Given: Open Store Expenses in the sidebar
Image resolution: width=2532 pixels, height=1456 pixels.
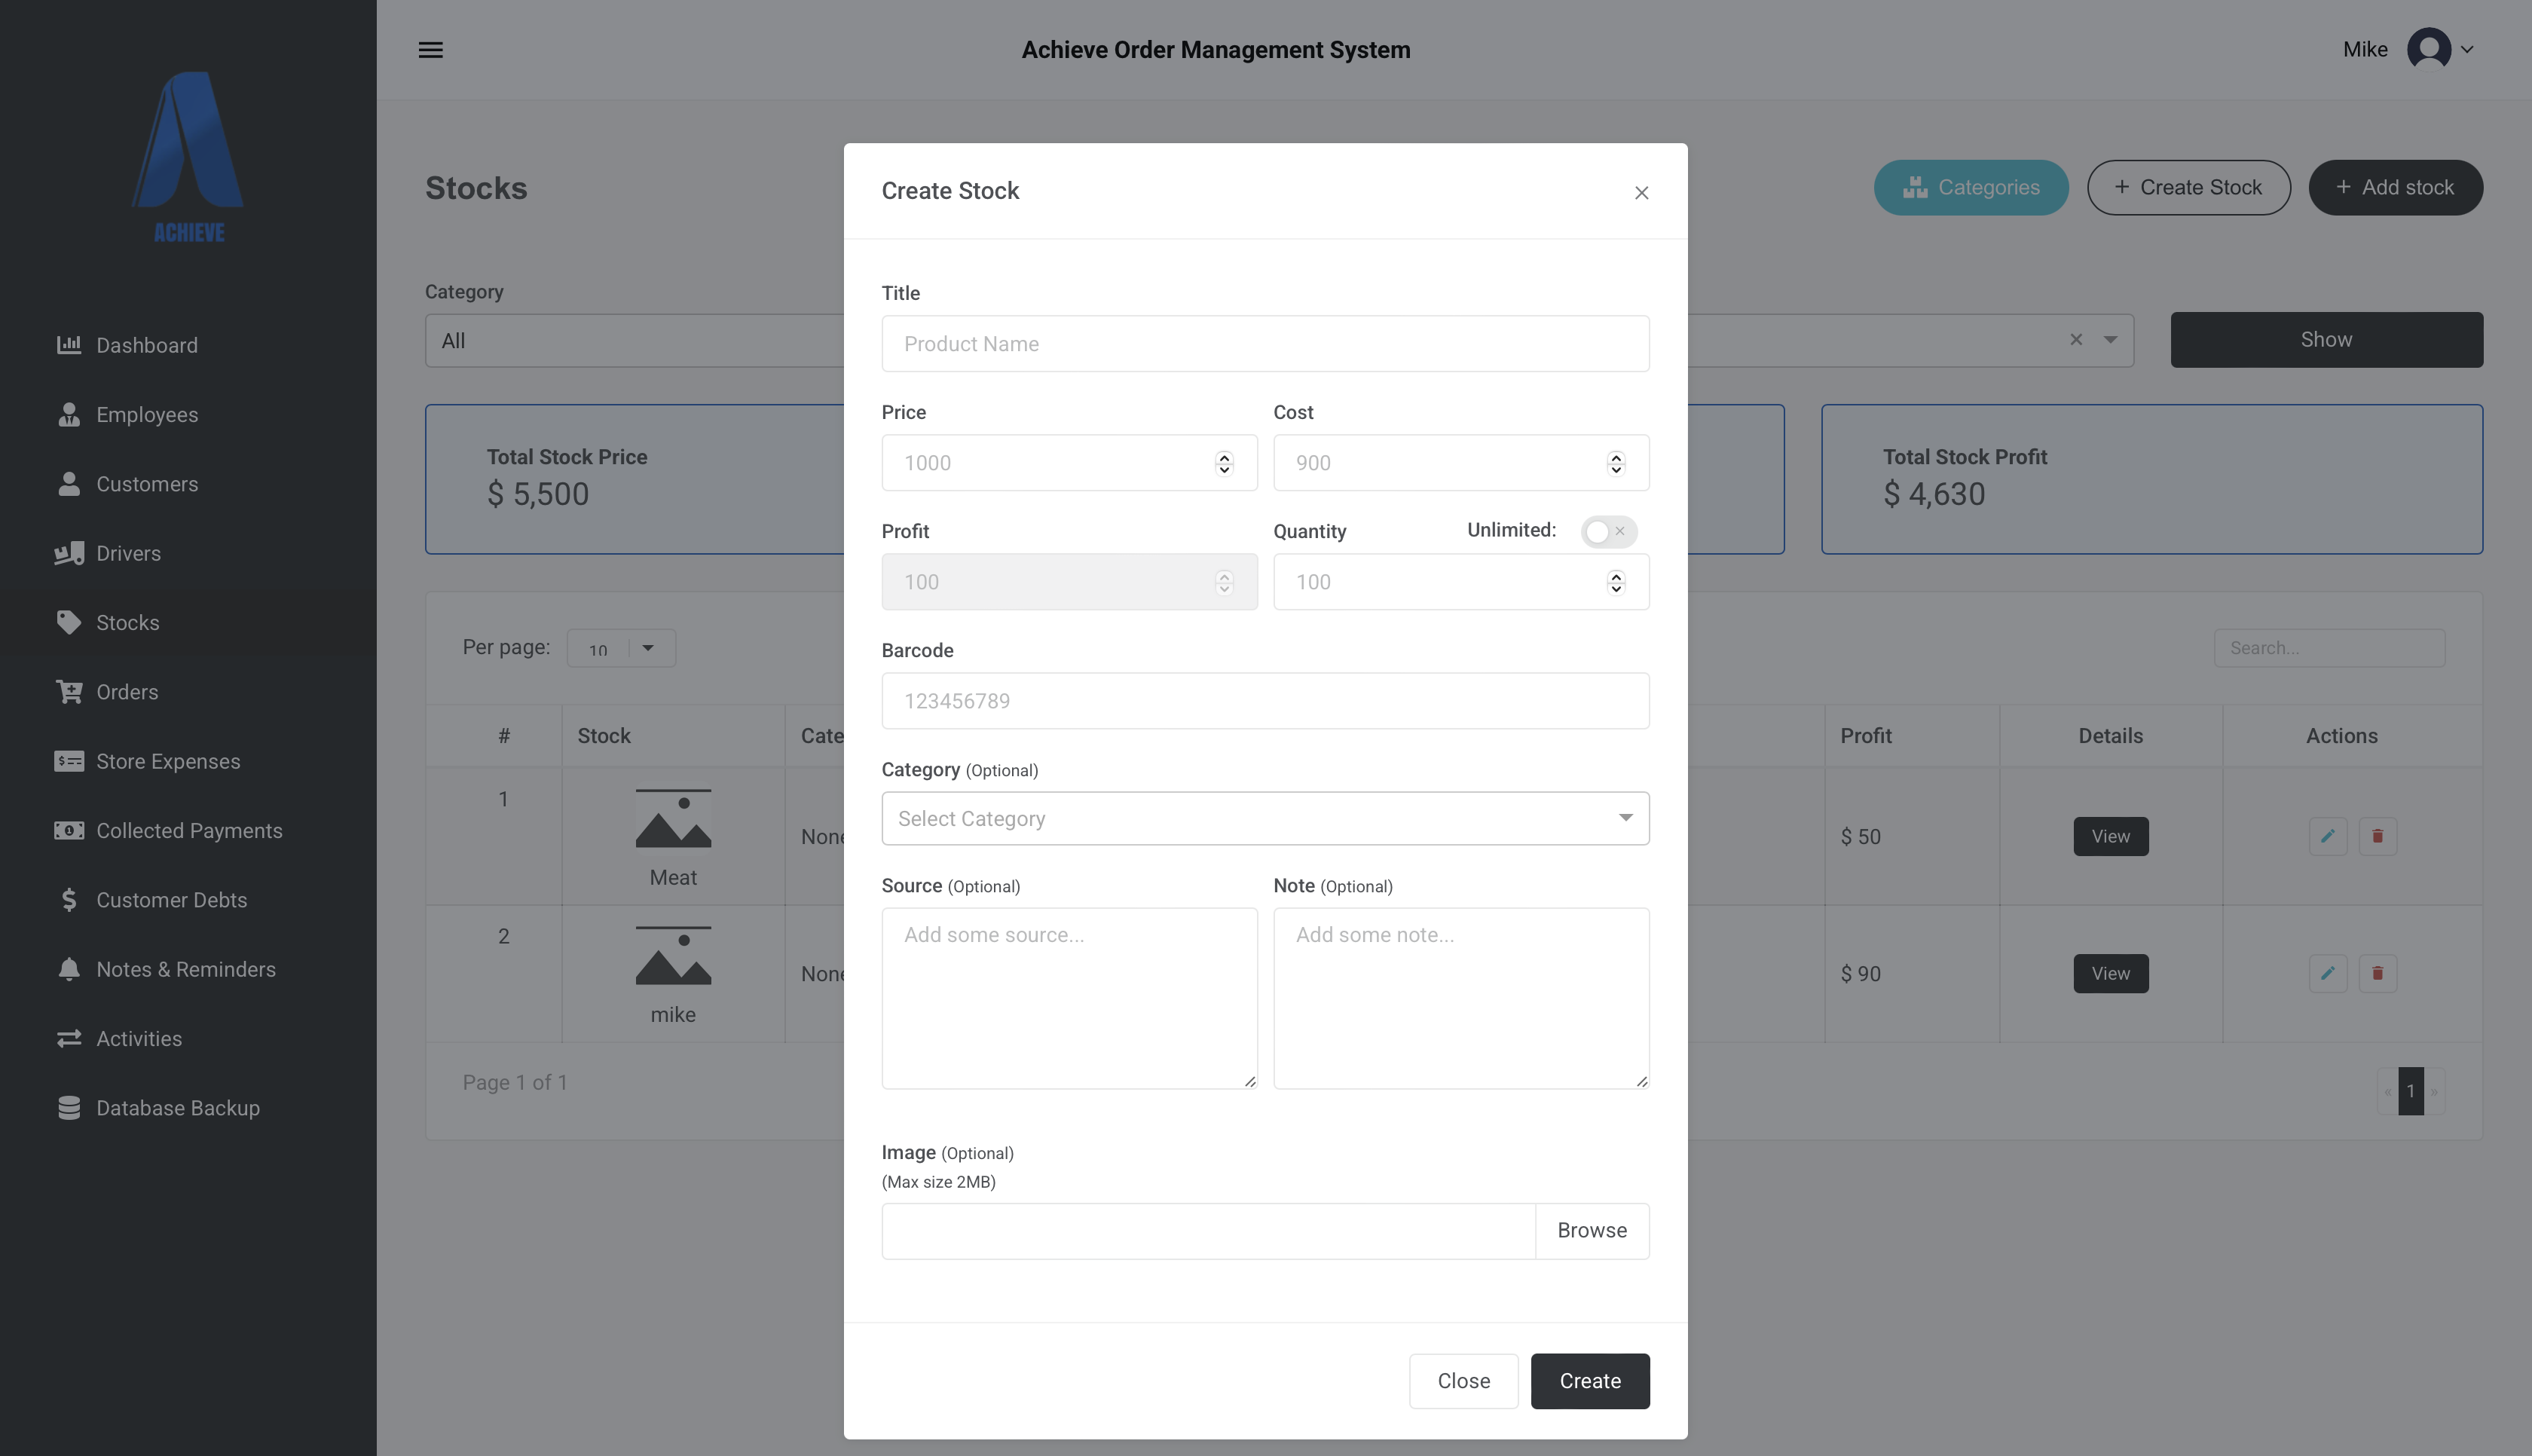Looking at the screenshot, I should pyautogui.click(x=168, y=761).
